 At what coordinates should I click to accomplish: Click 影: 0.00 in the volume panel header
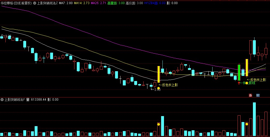(53, 100)
